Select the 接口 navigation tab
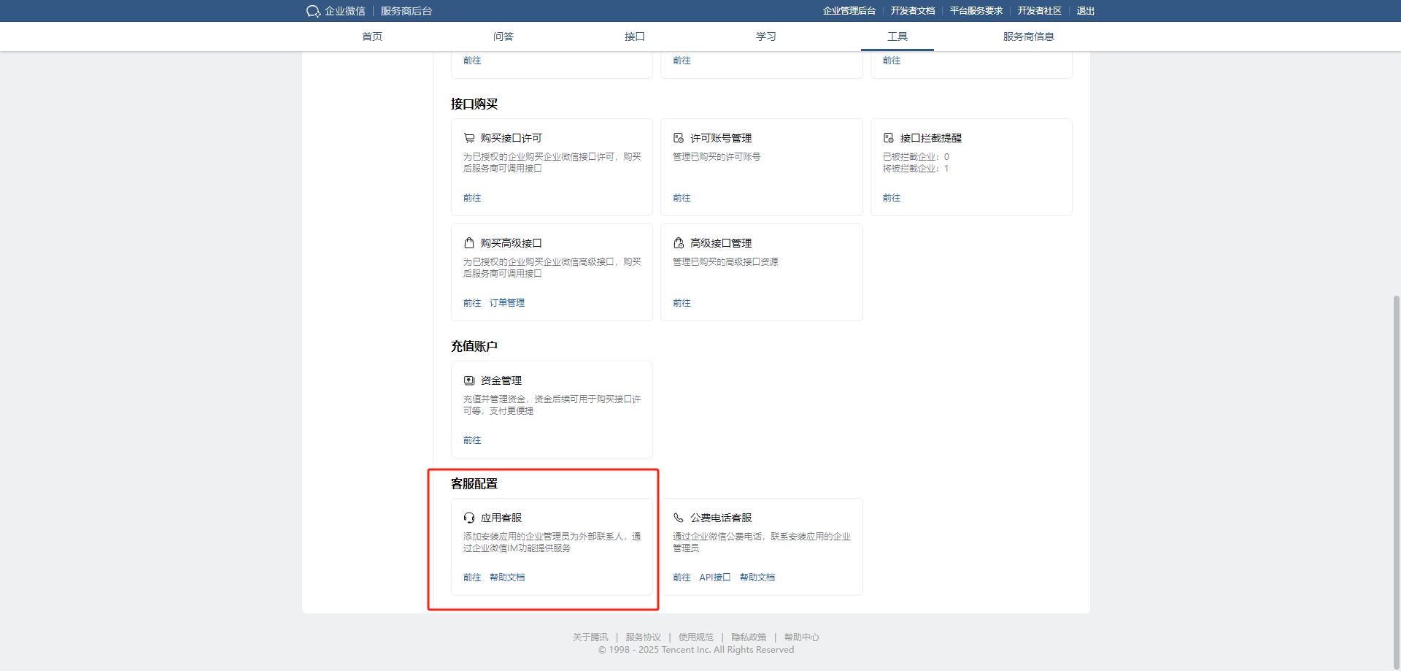1401x671 pixels. [x=634, y=37]
